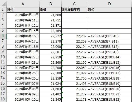Select moving average cell 21,493
Viewport: 132px width, 102px height.
[74, 84]
